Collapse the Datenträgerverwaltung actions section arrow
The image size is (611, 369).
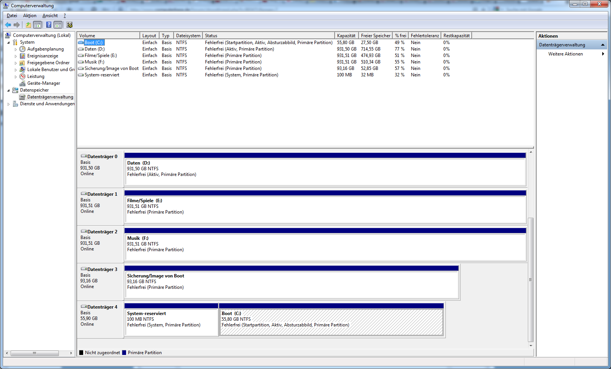603,45
